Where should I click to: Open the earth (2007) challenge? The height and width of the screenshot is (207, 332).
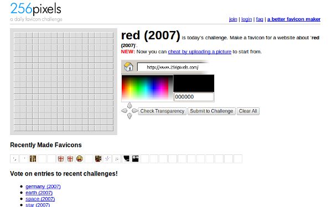click(39, 193)
